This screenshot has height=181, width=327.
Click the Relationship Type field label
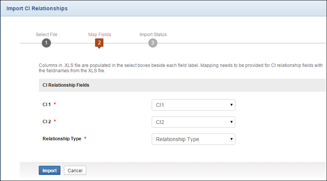(62, 139)
